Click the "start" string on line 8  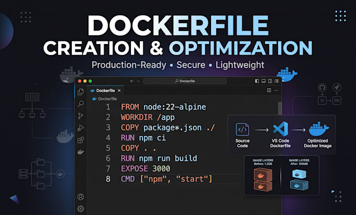point(192,179)
